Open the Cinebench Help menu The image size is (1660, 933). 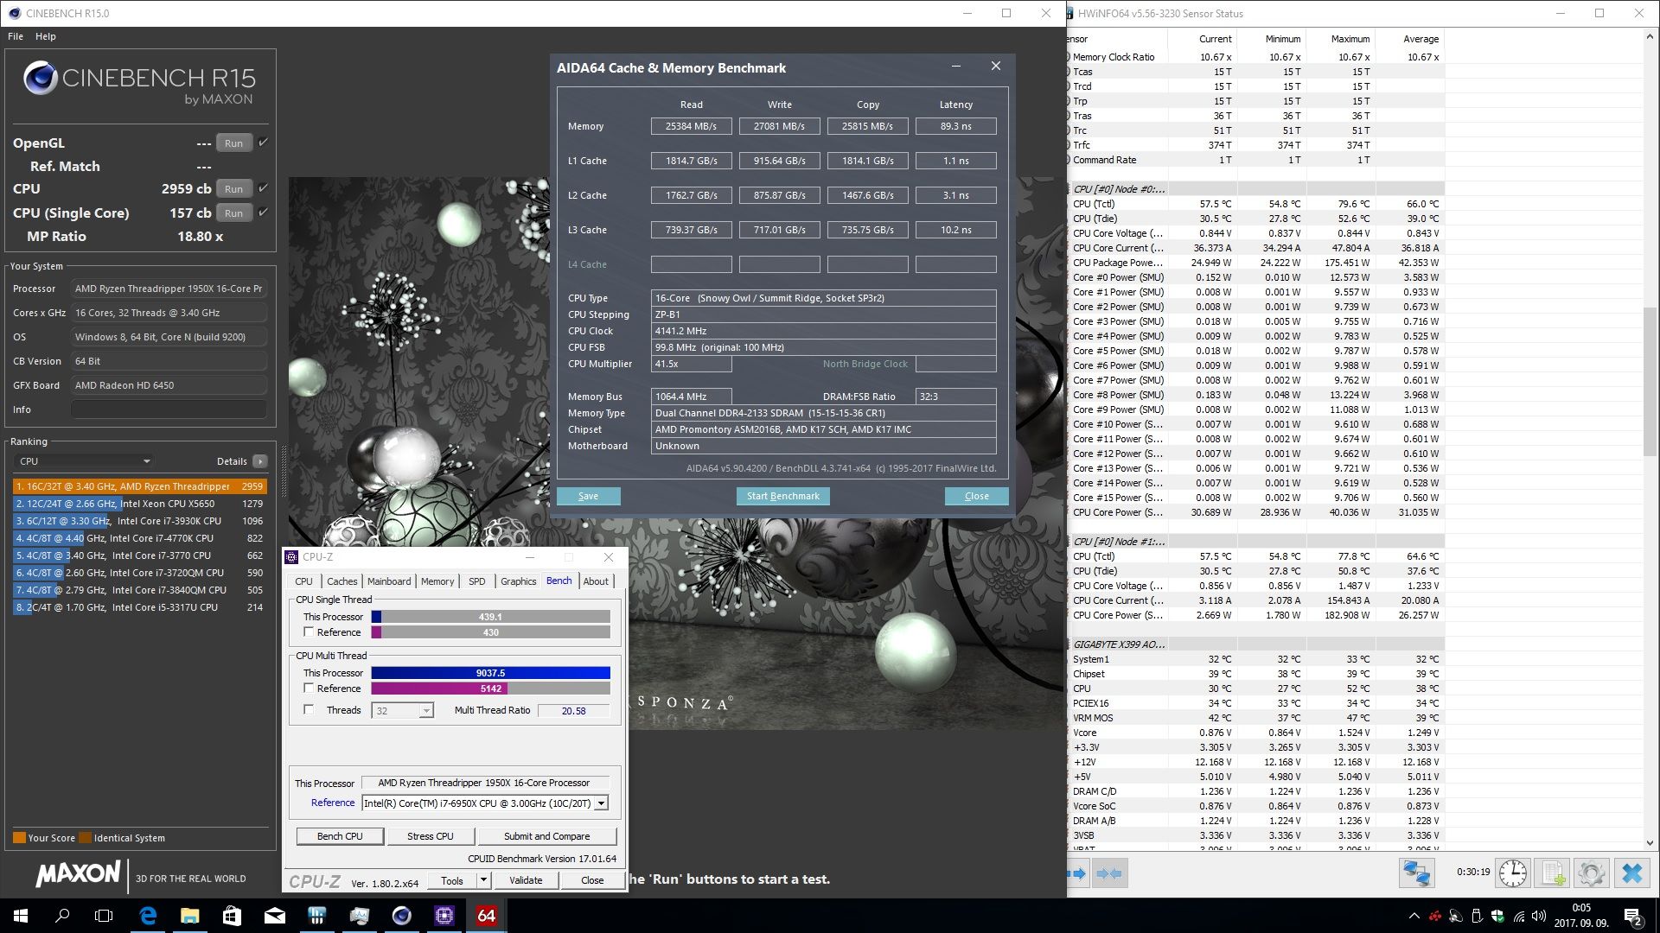coord(46,36)
